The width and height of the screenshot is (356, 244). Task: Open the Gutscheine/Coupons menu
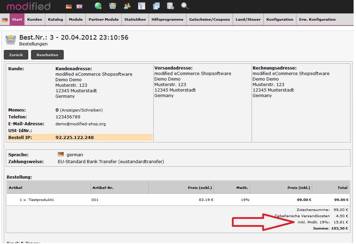[210, 20]
